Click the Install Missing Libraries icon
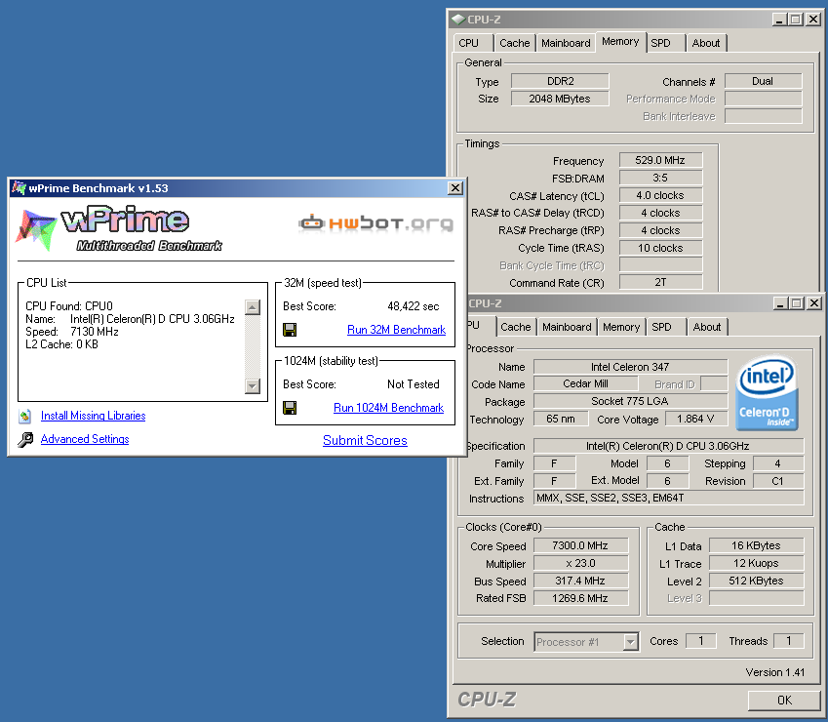Screen dimensions: 828x722 pyautogui.click(x=24, y=417)
